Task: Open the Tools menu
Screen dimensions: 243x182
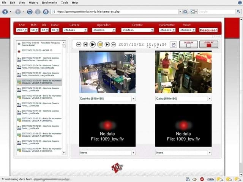Action: pyautogui.click(x=65, y=3)
